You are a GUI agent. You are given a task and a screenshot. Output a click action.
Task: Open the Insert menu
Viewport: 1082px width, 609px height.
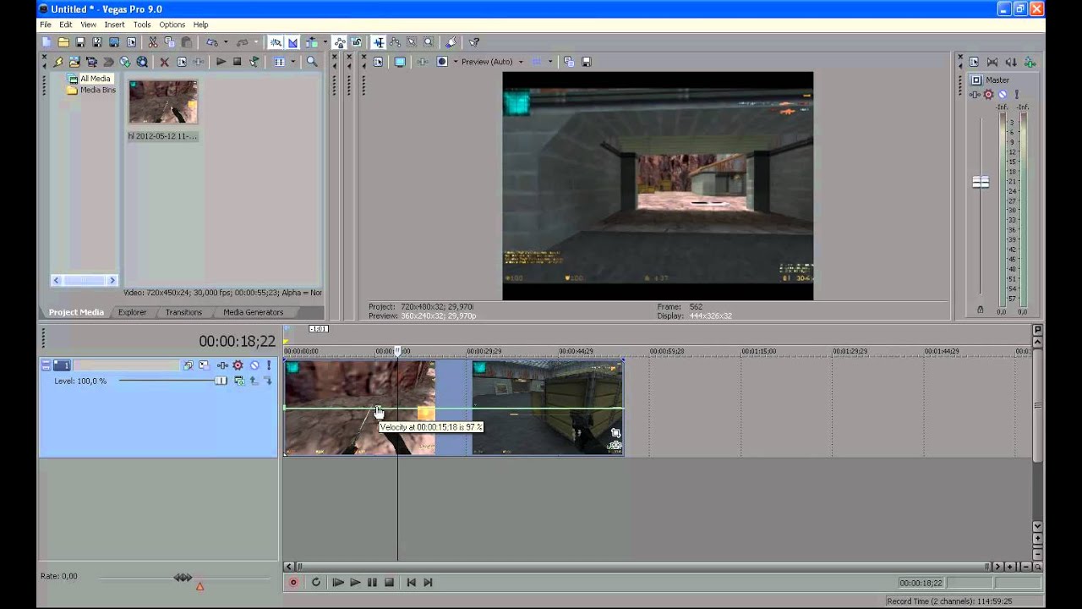(114, 25)
